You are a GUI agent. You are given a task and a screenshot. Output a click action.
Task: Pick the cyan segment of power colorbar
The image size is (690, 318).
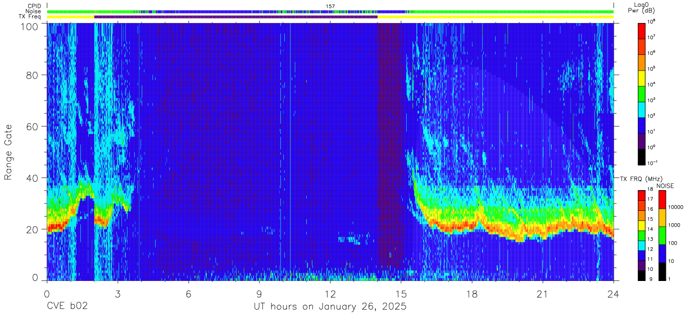[x=642, y=109]
